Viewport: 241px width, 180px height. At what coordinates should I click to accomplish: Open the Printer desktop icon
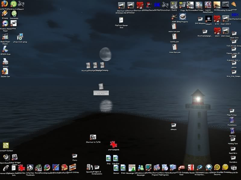pos(5,62)
